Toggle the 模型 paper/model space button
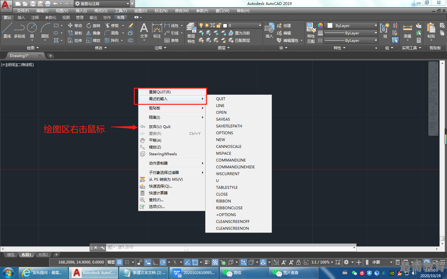Screen dimensions: 447x279 click(x=111, y=262)
